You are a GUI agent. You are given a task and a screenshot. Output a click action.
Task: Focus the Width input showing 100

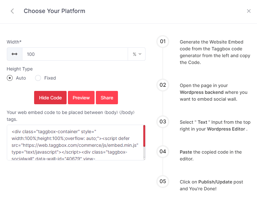[75, 54]
